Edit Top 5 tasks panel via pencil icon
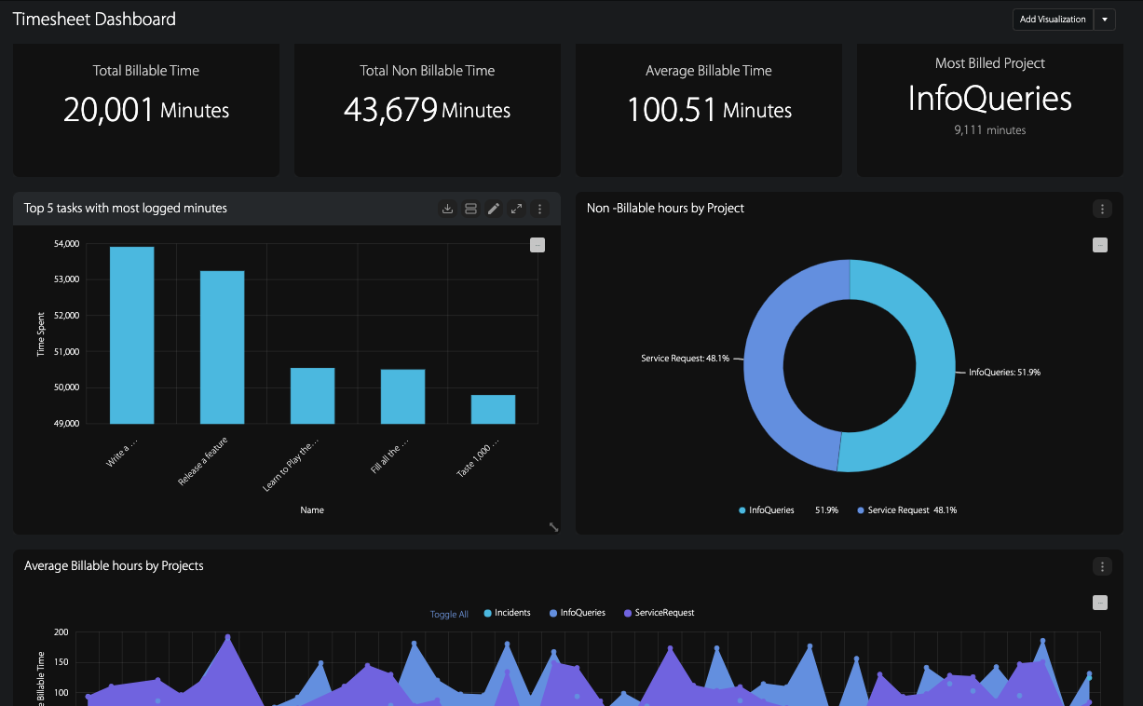Image resolution: width=1143 pixels, height=706 pixels. pos(494,209)
